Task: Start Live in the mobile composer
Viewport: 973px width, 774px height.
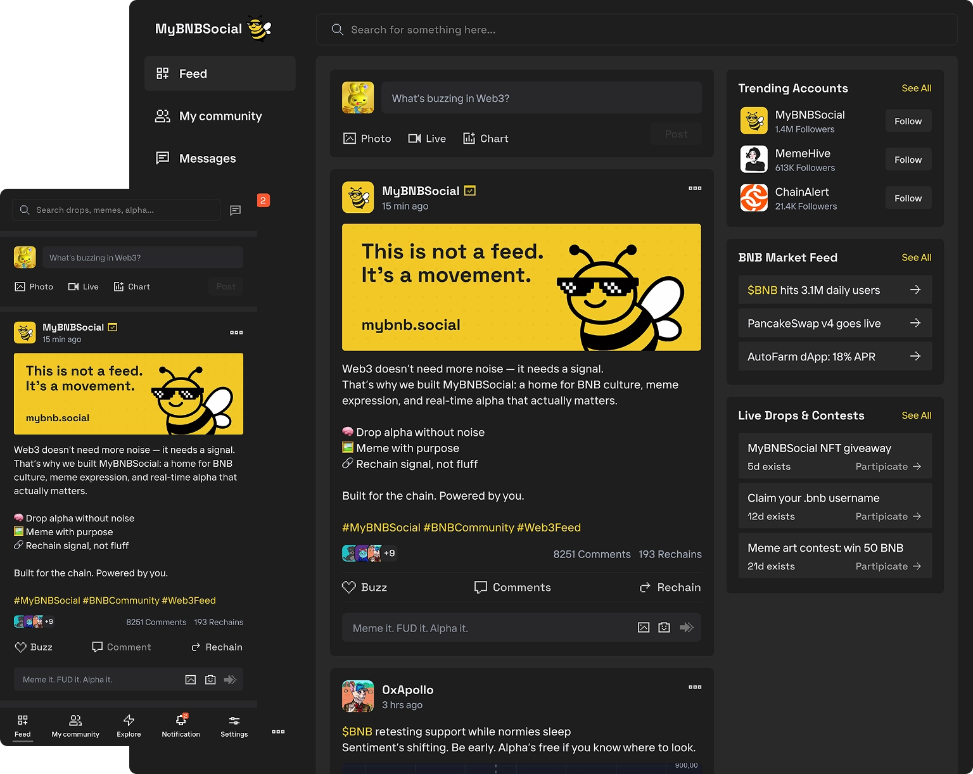Action: (x=84, y=286)
